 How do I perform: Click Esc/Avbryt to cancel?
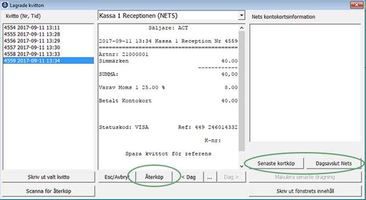[x=117, y=177]
